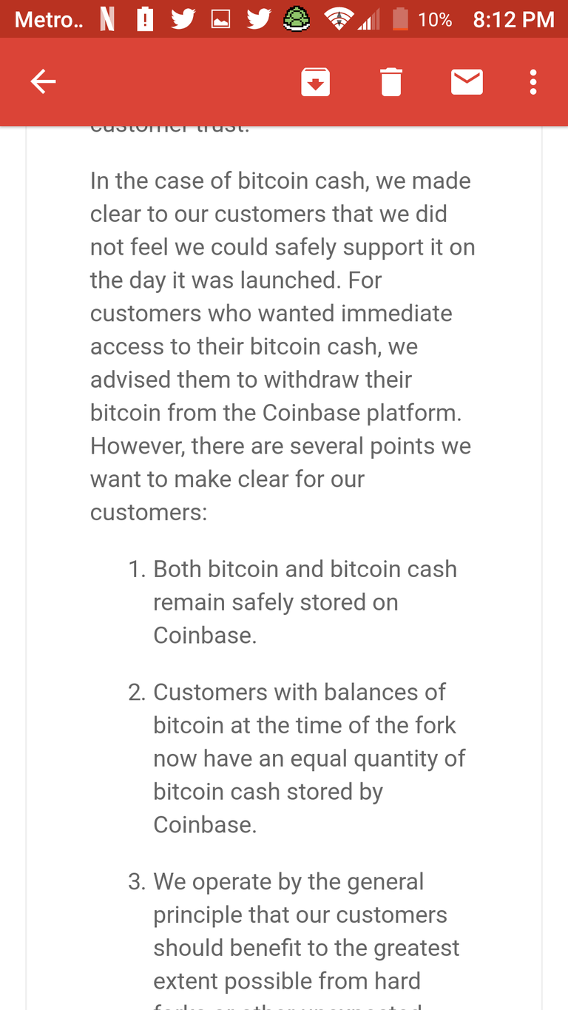Delete this email with trash icon
Screen dimensions: 568x1010
point(391,81)
